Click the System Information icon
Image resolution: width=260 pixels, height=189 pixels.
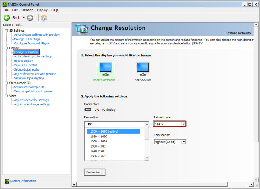click(7, 181)
